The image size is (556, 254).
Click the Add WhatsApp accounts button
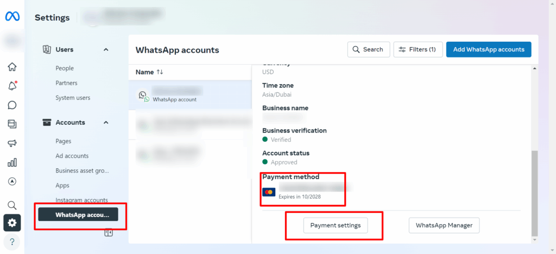[x=488, y=49]
